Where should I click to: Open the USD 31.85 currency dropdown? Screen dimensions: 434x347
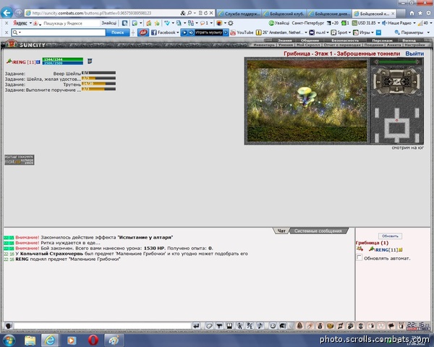click(378, 23)
